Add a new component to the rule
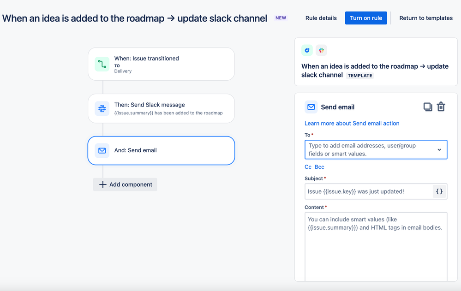 coord(125,184)
